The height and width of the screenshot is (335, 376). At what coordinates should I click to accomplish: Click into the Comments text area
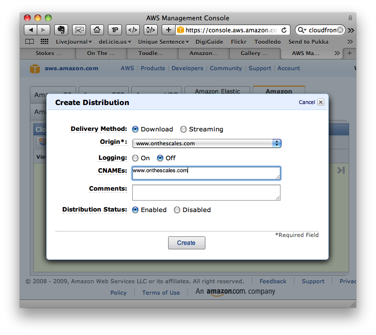click(x=206, y=193)
